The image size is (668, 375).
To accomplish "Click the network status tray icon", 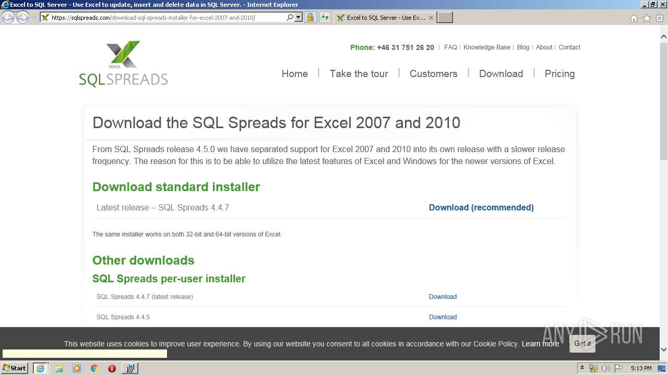I will [x=593, y=368].
